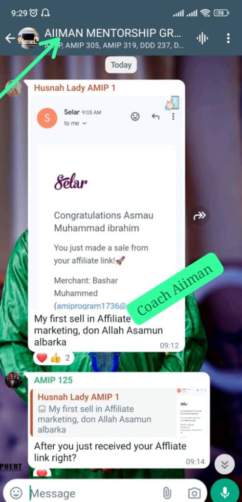Tap the green microphone voice note button
The height and width of the screenshot is (502, 242).
click(x=225, y=492)
